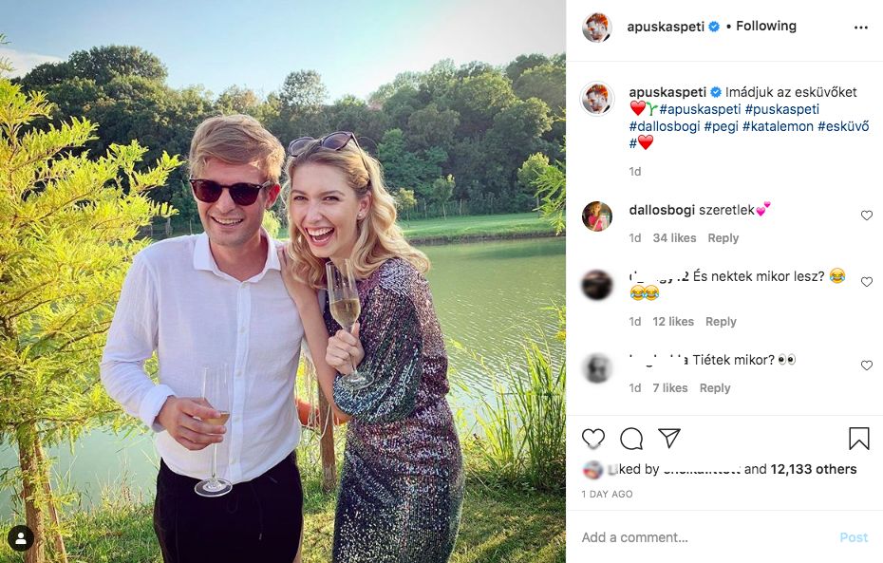Like the 'És nektek mikor lesz?' comment

click(866, 282)
